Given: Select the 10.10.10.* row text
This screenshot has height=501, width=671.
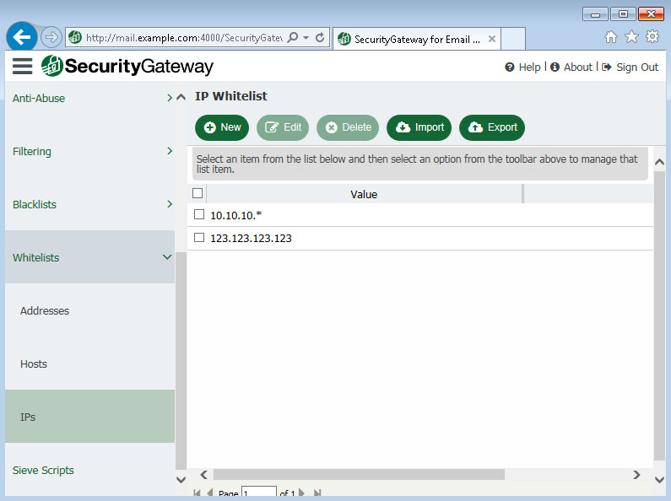Looking at the screenshot, I should pyautogui.click(x=235, y=215).
